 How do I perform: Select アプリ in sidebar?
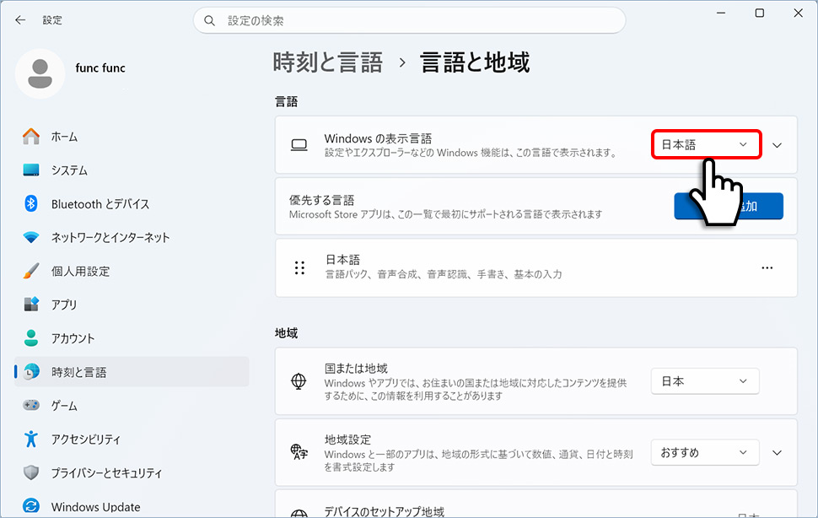132,304
